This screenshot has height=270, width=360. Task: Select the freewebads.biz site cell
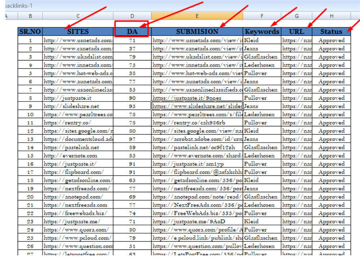pyautogui.click(x=78, y=213)
